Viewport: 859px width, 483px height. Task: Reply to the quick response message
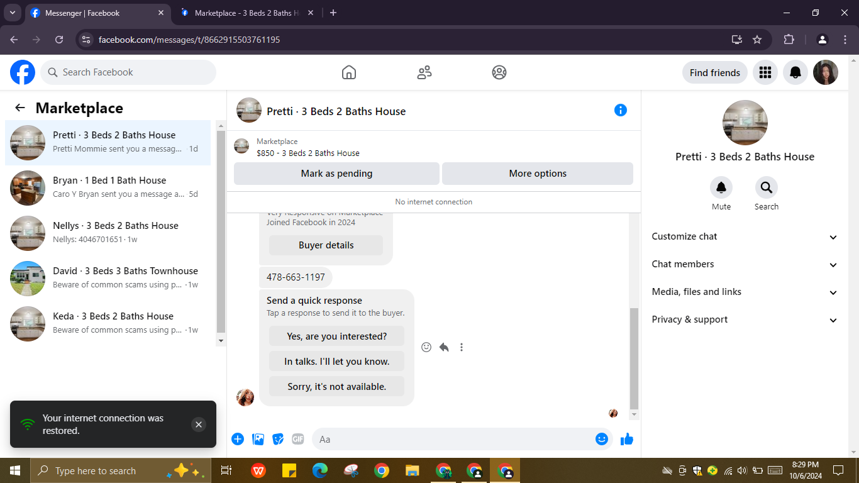pyautogui.click(x=444, y=347)
